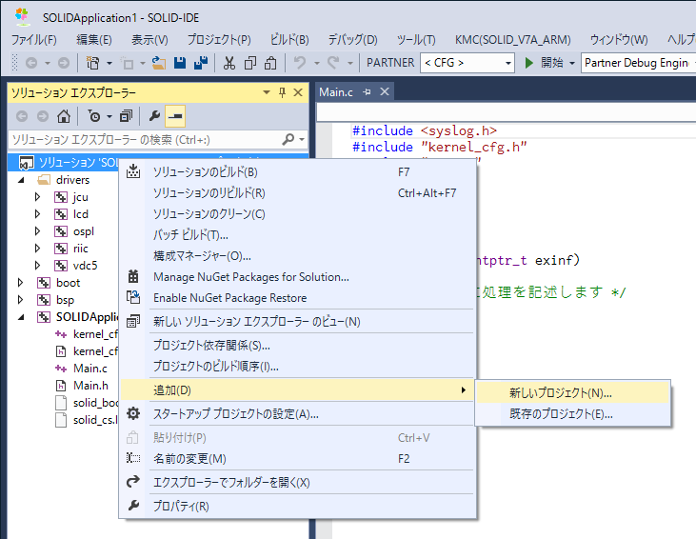Click the Solution Explorer search field
This screenshot has height=539, width=696.
[x=143, y=139]
